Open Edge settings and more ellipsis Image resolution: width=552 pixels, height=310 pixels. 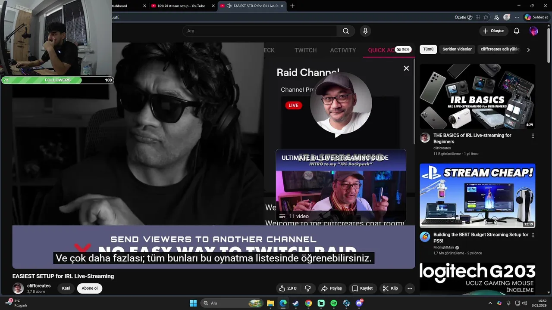coord(517,17)
